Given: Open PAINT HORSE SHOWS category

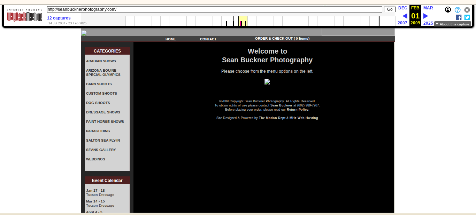Looking at the screenshot, I should (105, 121).
